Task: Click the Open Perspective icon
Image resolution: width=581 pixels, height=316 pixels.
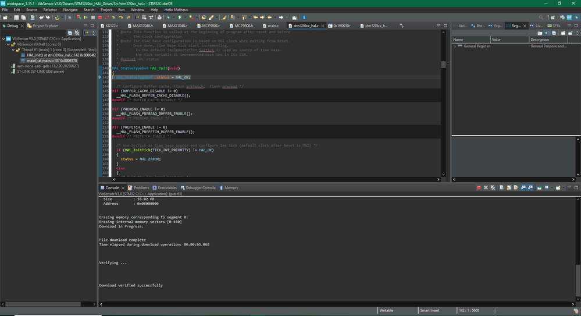Action: [553, 17]
